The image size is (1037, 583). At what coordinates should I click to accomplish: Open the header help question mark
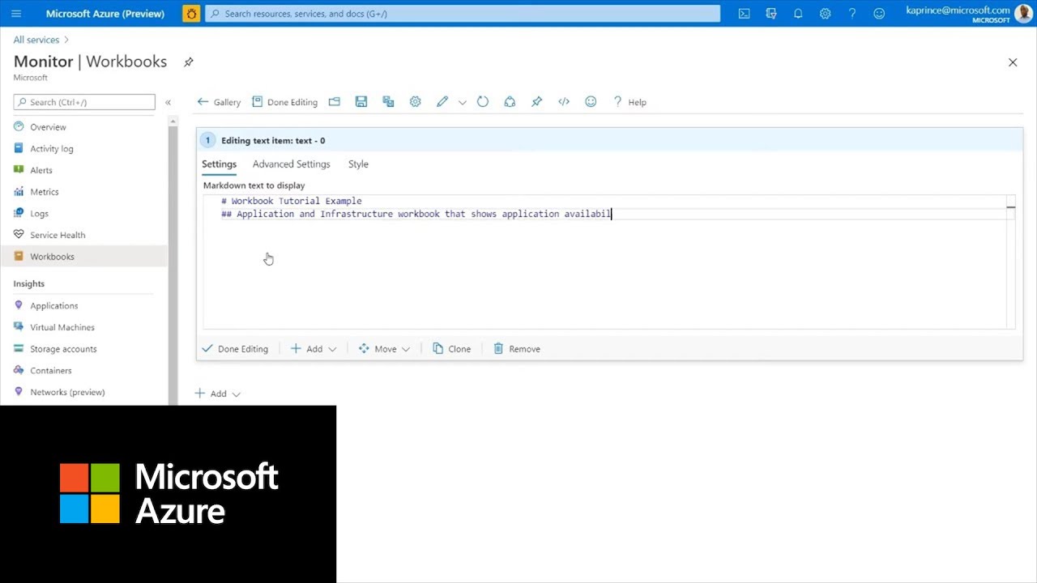pos(851,13)
